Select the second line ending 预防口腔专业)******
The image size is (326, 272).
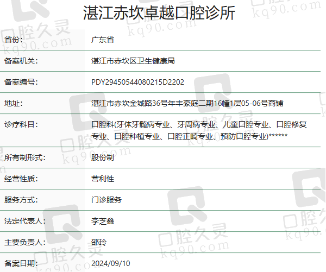[x=190, y=136]
